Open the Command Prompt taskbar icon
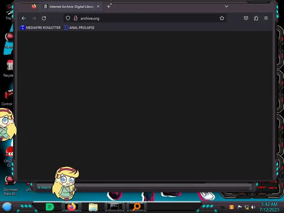 [x=115, y=207]
